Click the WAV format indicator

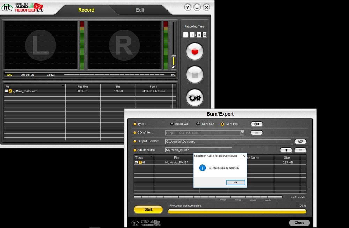point(9,75)
